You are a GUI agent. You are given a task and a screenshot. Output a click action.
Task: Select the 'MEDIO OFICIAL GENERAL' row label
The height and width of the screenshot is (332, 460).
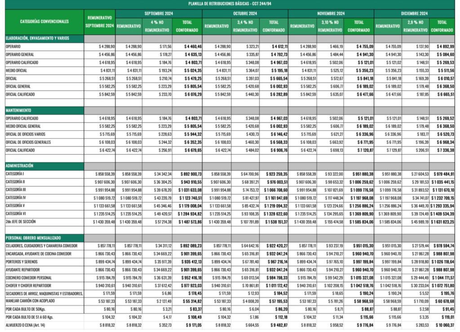[23, 126]
